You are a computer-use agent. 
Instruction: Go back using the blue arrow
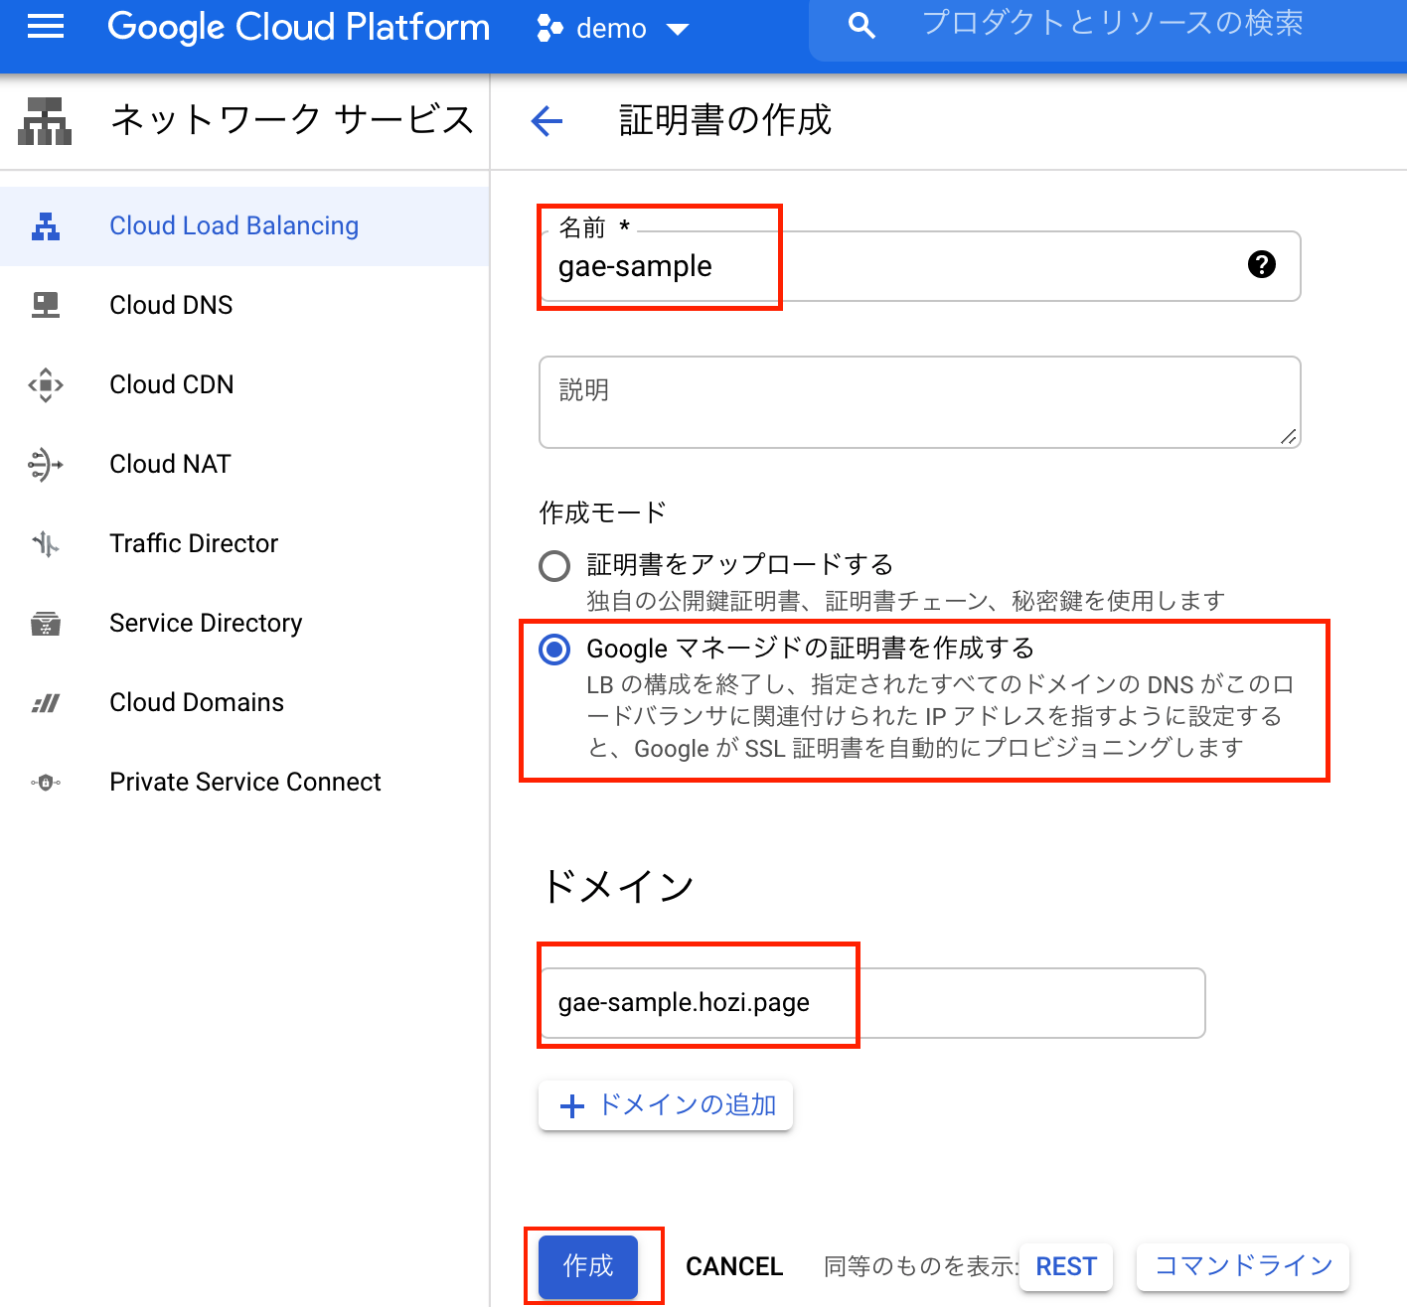click(x=547, y=121)
